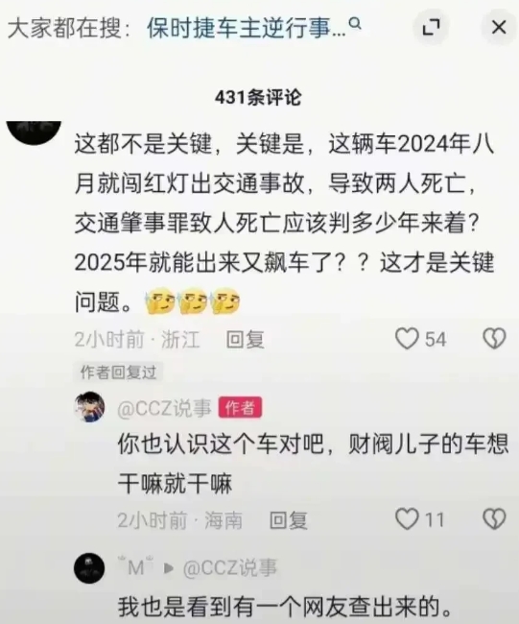This screenshot has height=624, width=519.
Task: Open M user's dark avatar
Action: [89, 568]
